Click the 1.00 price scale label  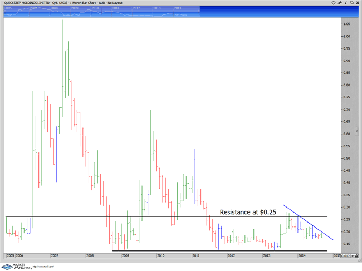pos(346,36)
